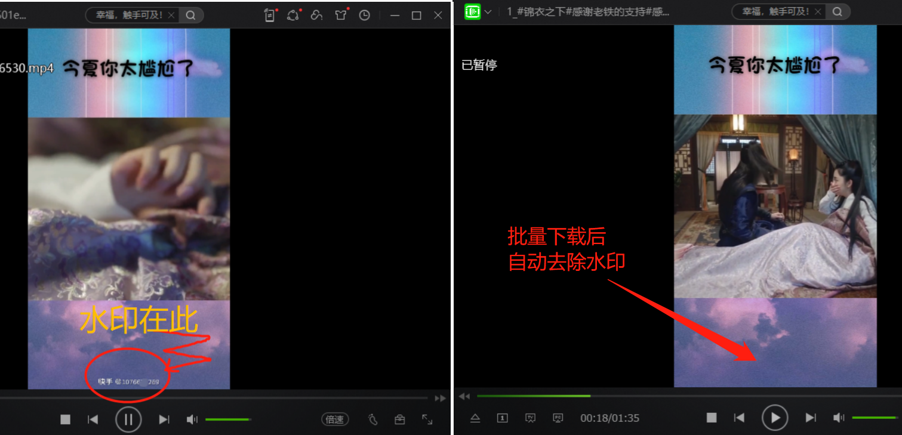Screen dimensions: 902x435
Task: Click the single-loop '1' icon in right player
Action: (503, 418)
